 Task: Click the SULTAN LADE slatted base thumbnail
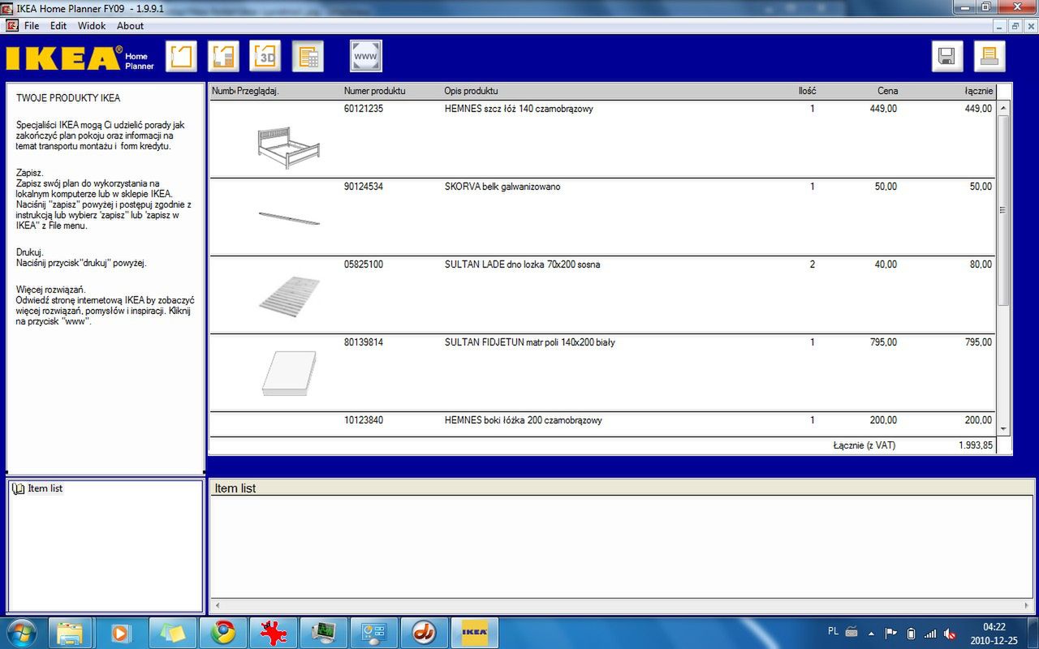click(289, 296)
